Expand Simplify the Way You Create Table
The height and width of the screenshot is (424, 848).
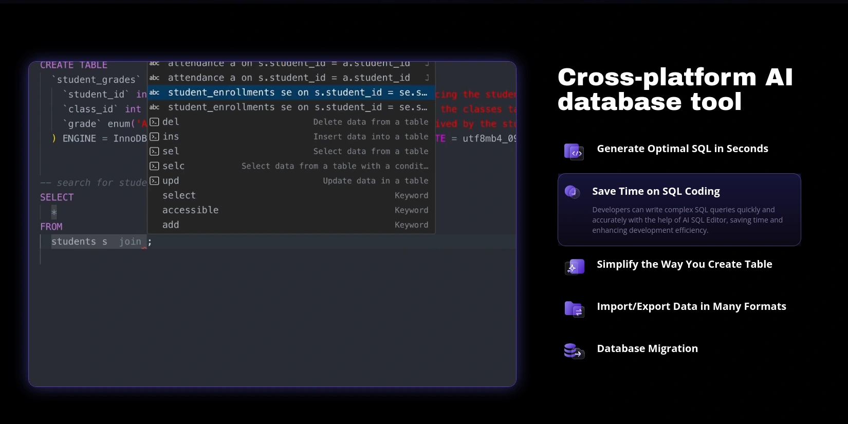(684, 265)
